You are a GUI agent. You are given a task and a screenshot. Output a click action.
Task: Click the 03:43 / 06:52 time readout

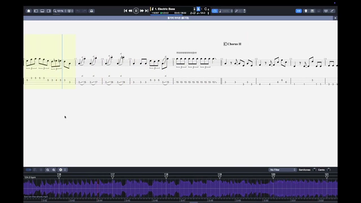(x=180, y=13)
